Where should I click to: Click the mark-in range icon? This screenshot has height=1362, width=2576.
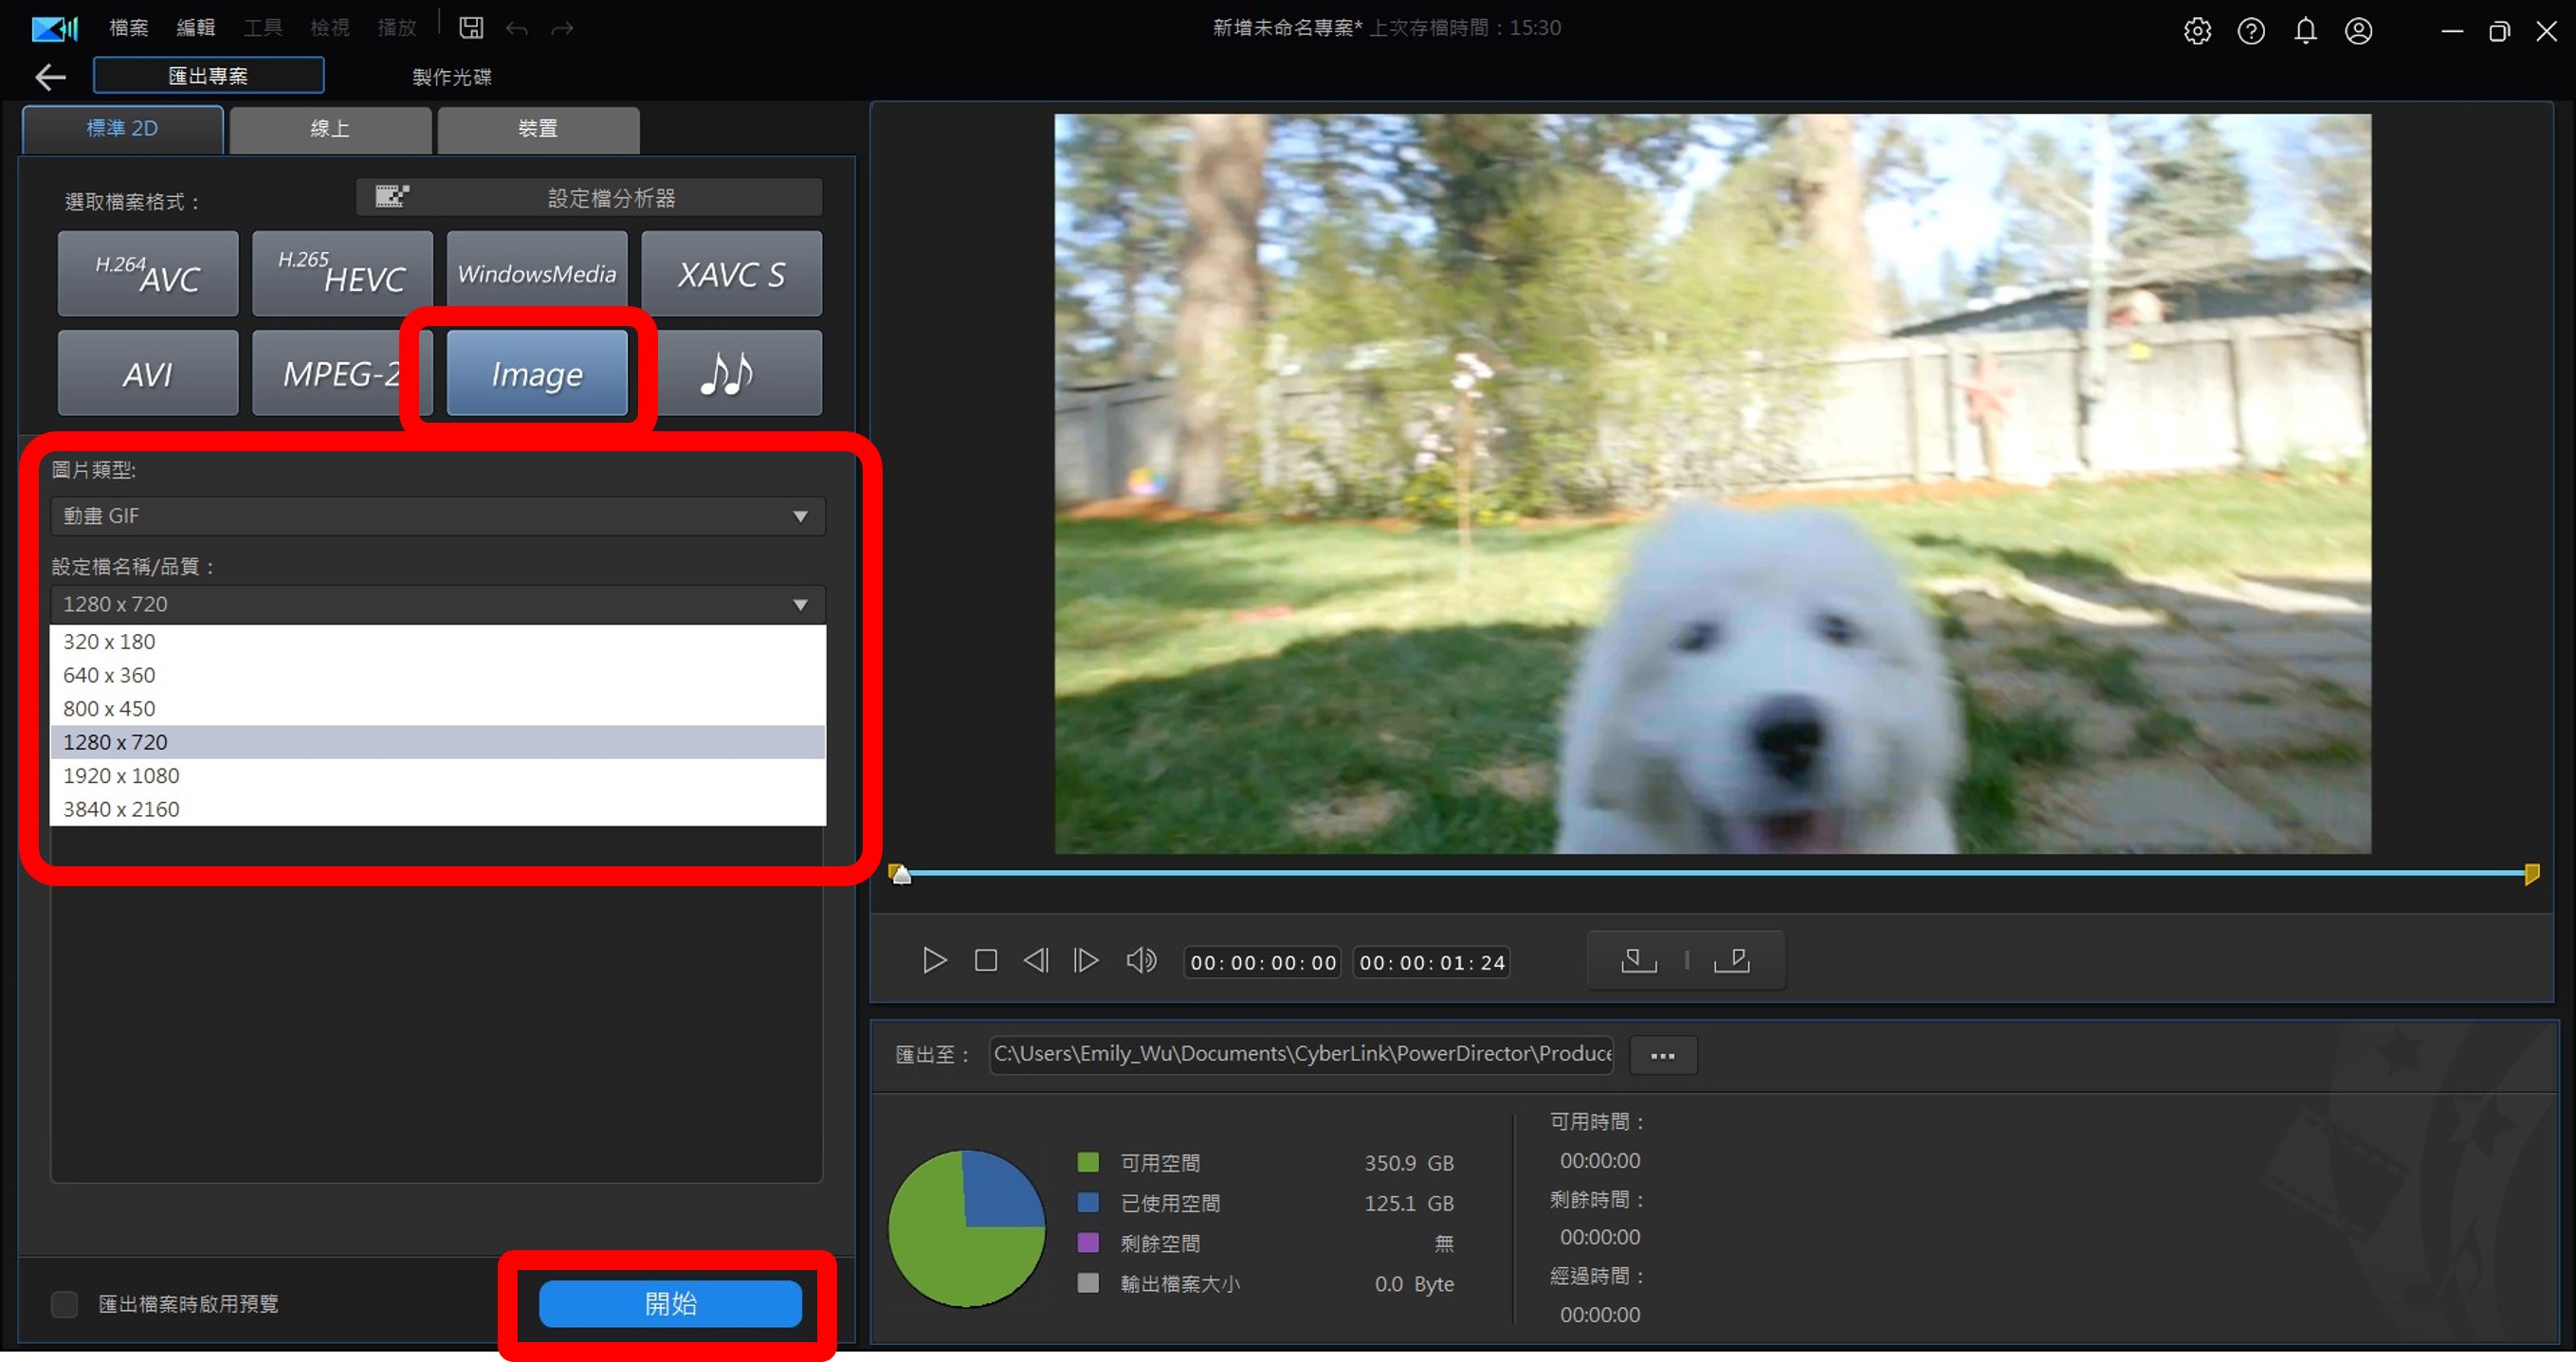pos(1638,961)
